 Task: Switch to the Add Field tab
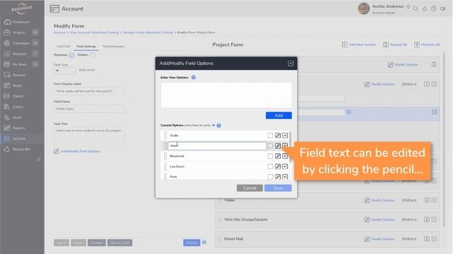(63, 47)
